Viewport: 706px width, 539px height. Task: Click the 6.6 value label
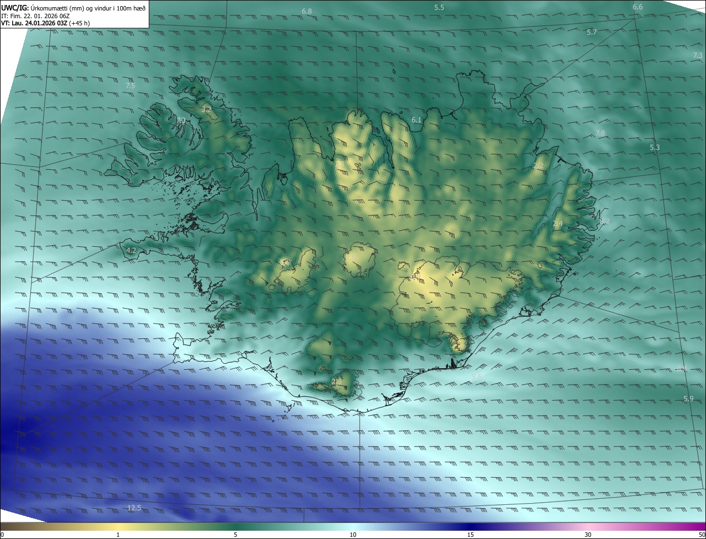tap(638, 7)
